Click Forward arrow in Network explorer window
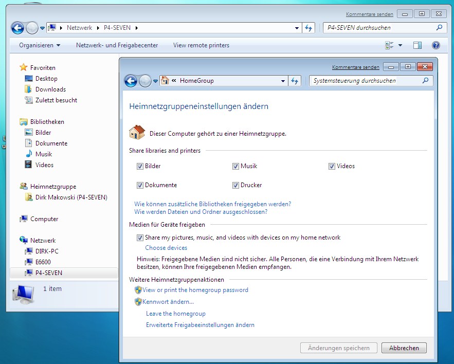The width and height of the screenshot is (454, 364). [x=32, y=28]
